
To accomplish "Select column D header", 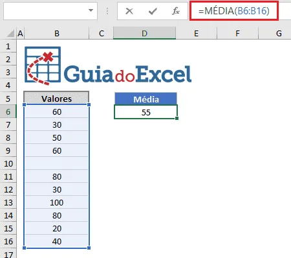I will tap(144, 34).
